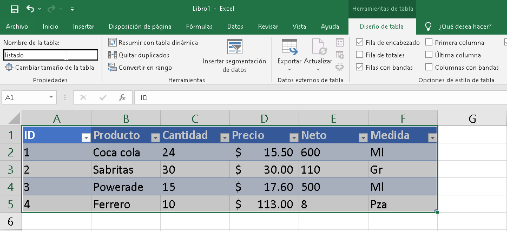Click the lightbulb Tell me icon
Viewport: 507px width, 231px height.
428,27
